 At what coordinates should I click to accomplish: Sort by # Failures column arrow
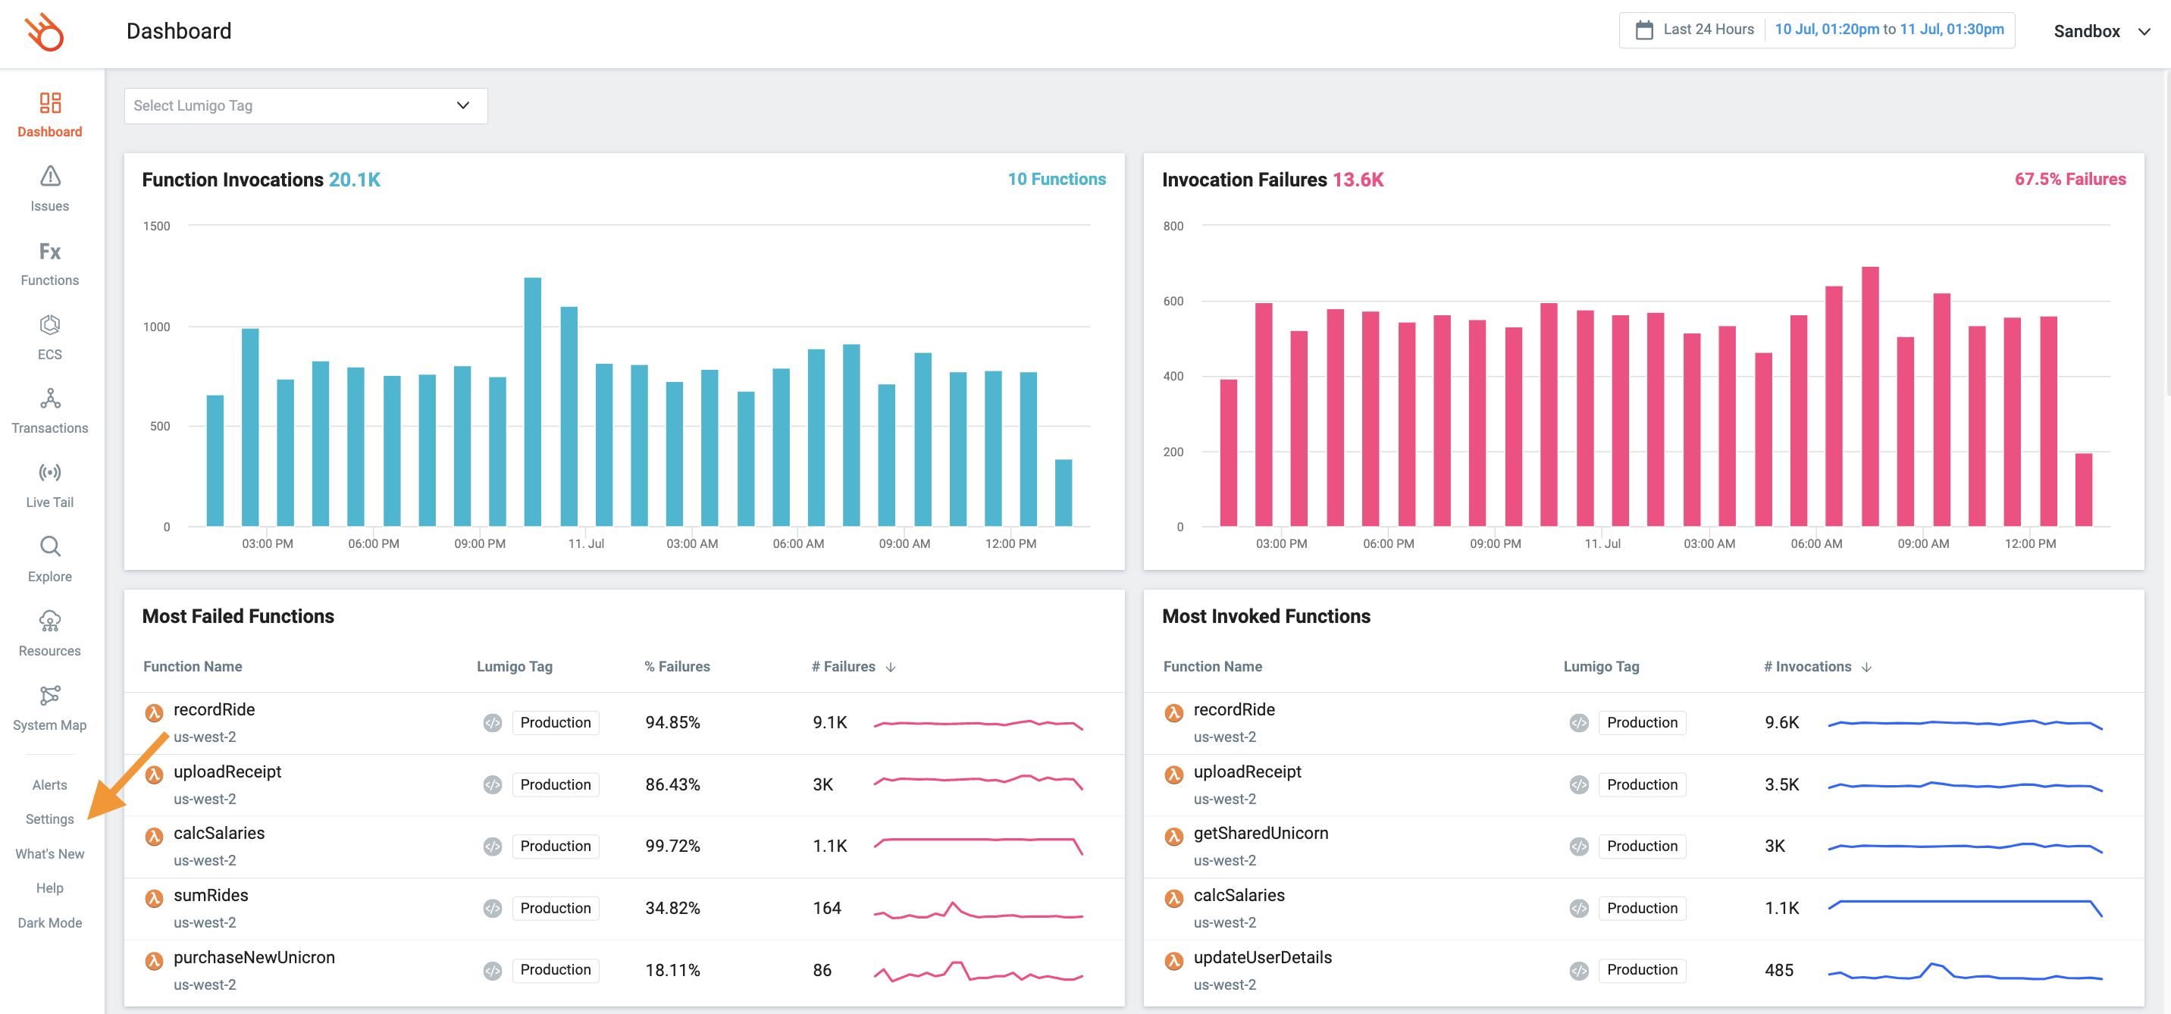click(891, 667)
